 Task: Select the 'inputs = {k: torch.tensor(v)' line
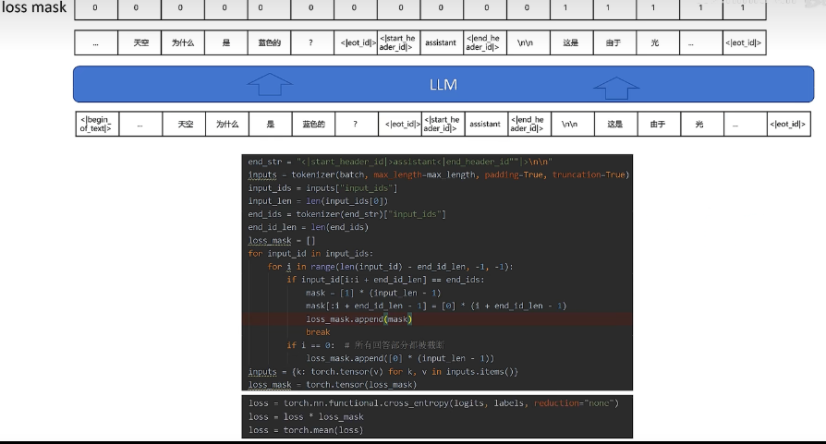coord(383,371)
